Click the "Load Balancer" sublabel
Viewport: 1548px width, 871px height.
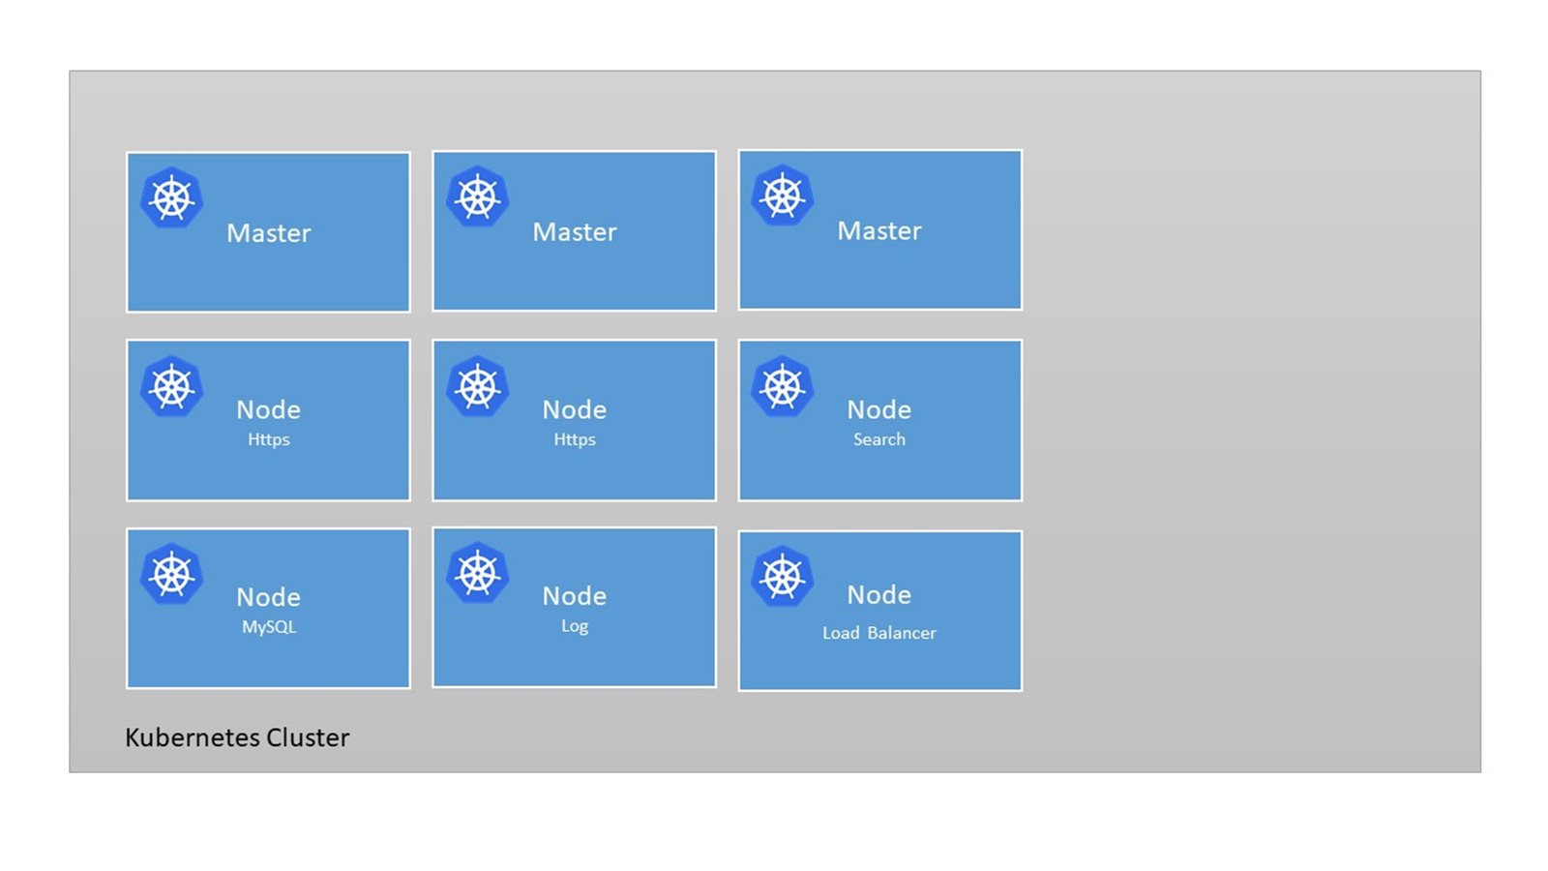point(879,633)
